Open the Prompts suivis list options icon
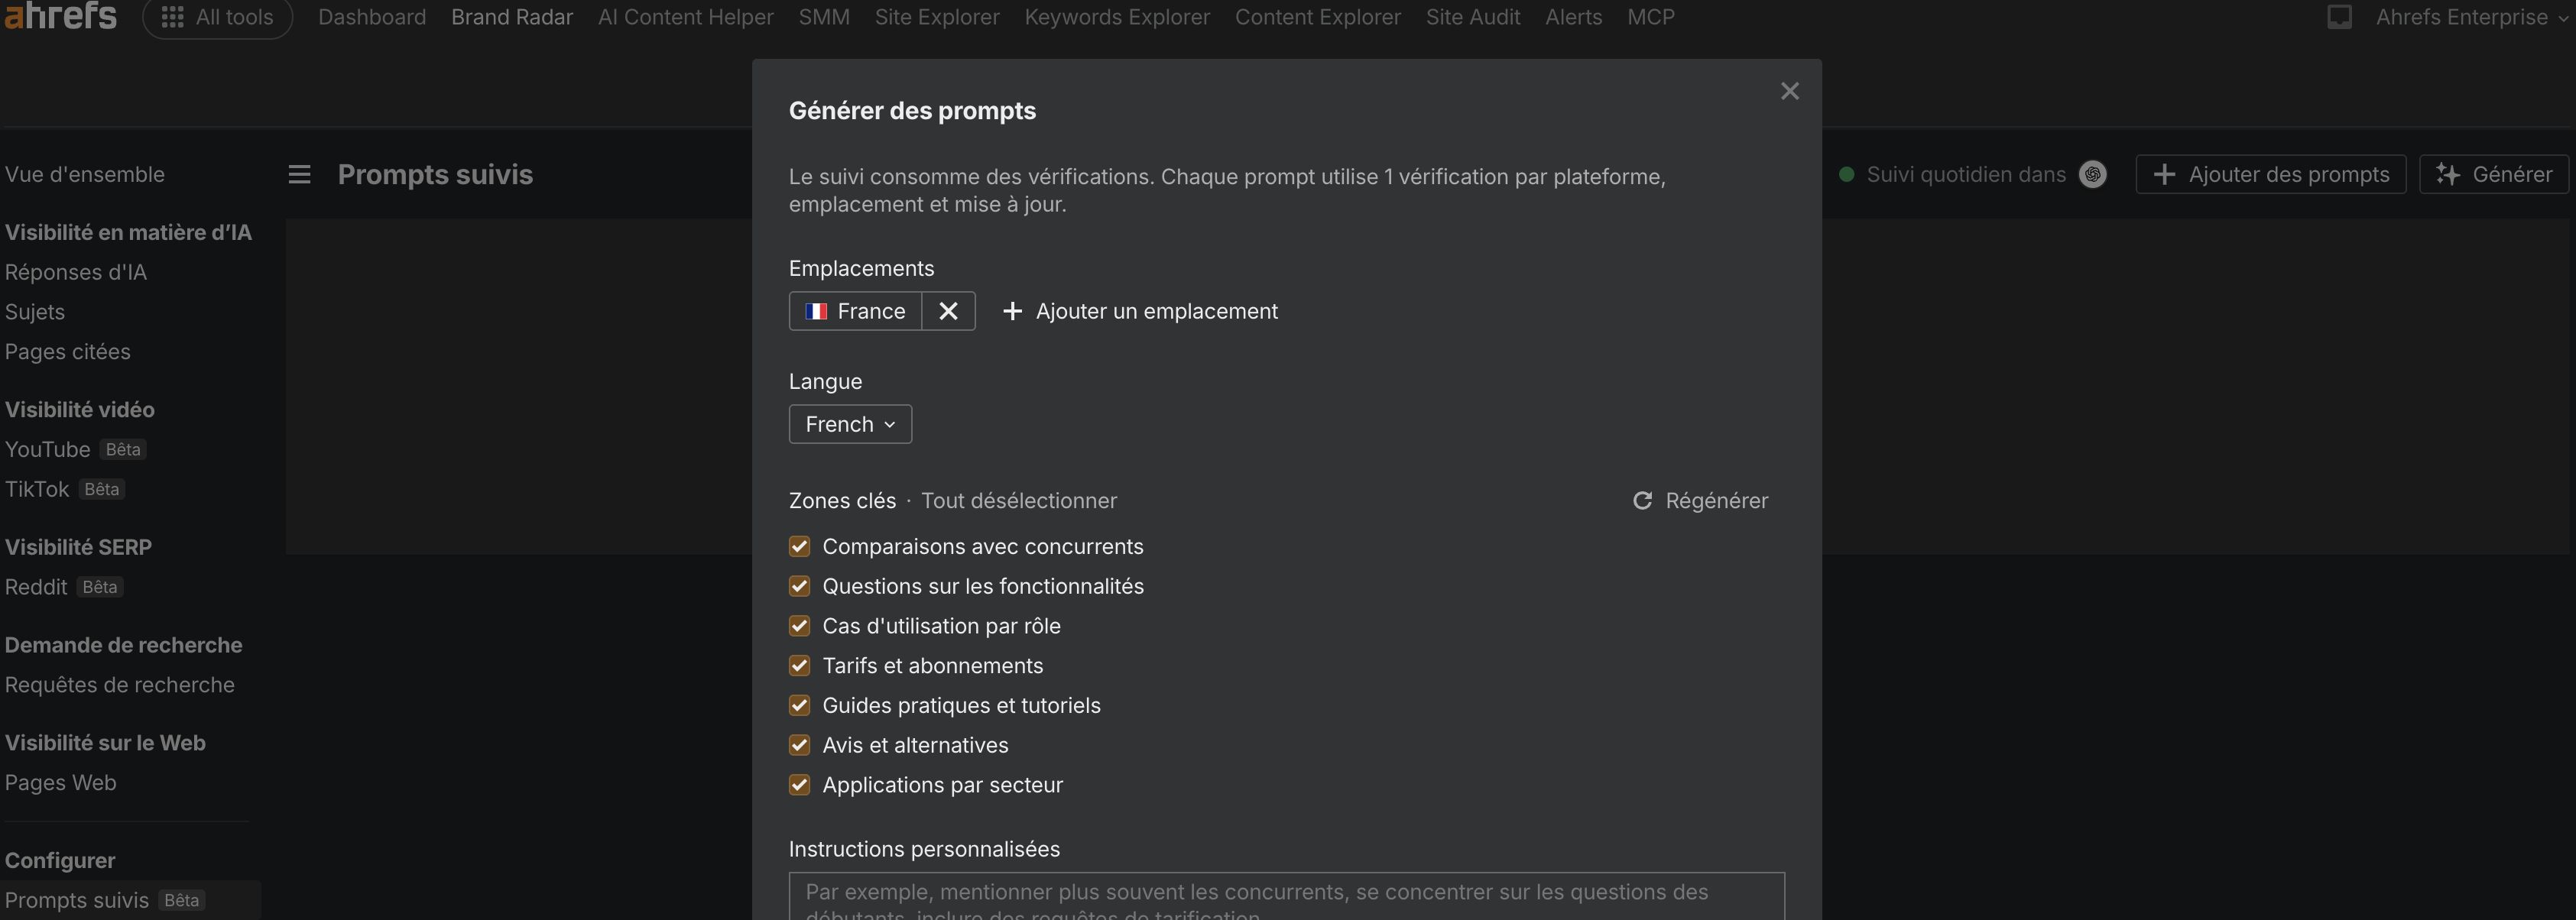The height and width of the screenshot is (920, 2576). tap(299, 174)
